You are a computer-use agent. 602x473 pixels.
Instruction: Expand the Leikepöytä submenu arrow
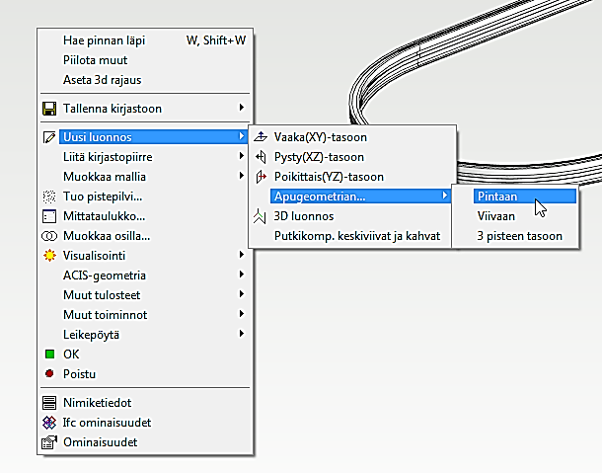[x=242, y=333]
